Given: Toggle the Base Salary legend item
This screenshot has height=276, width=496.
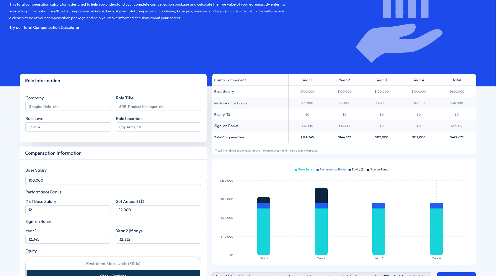Looking at the screenshot, I should click(x=304, y=170).
